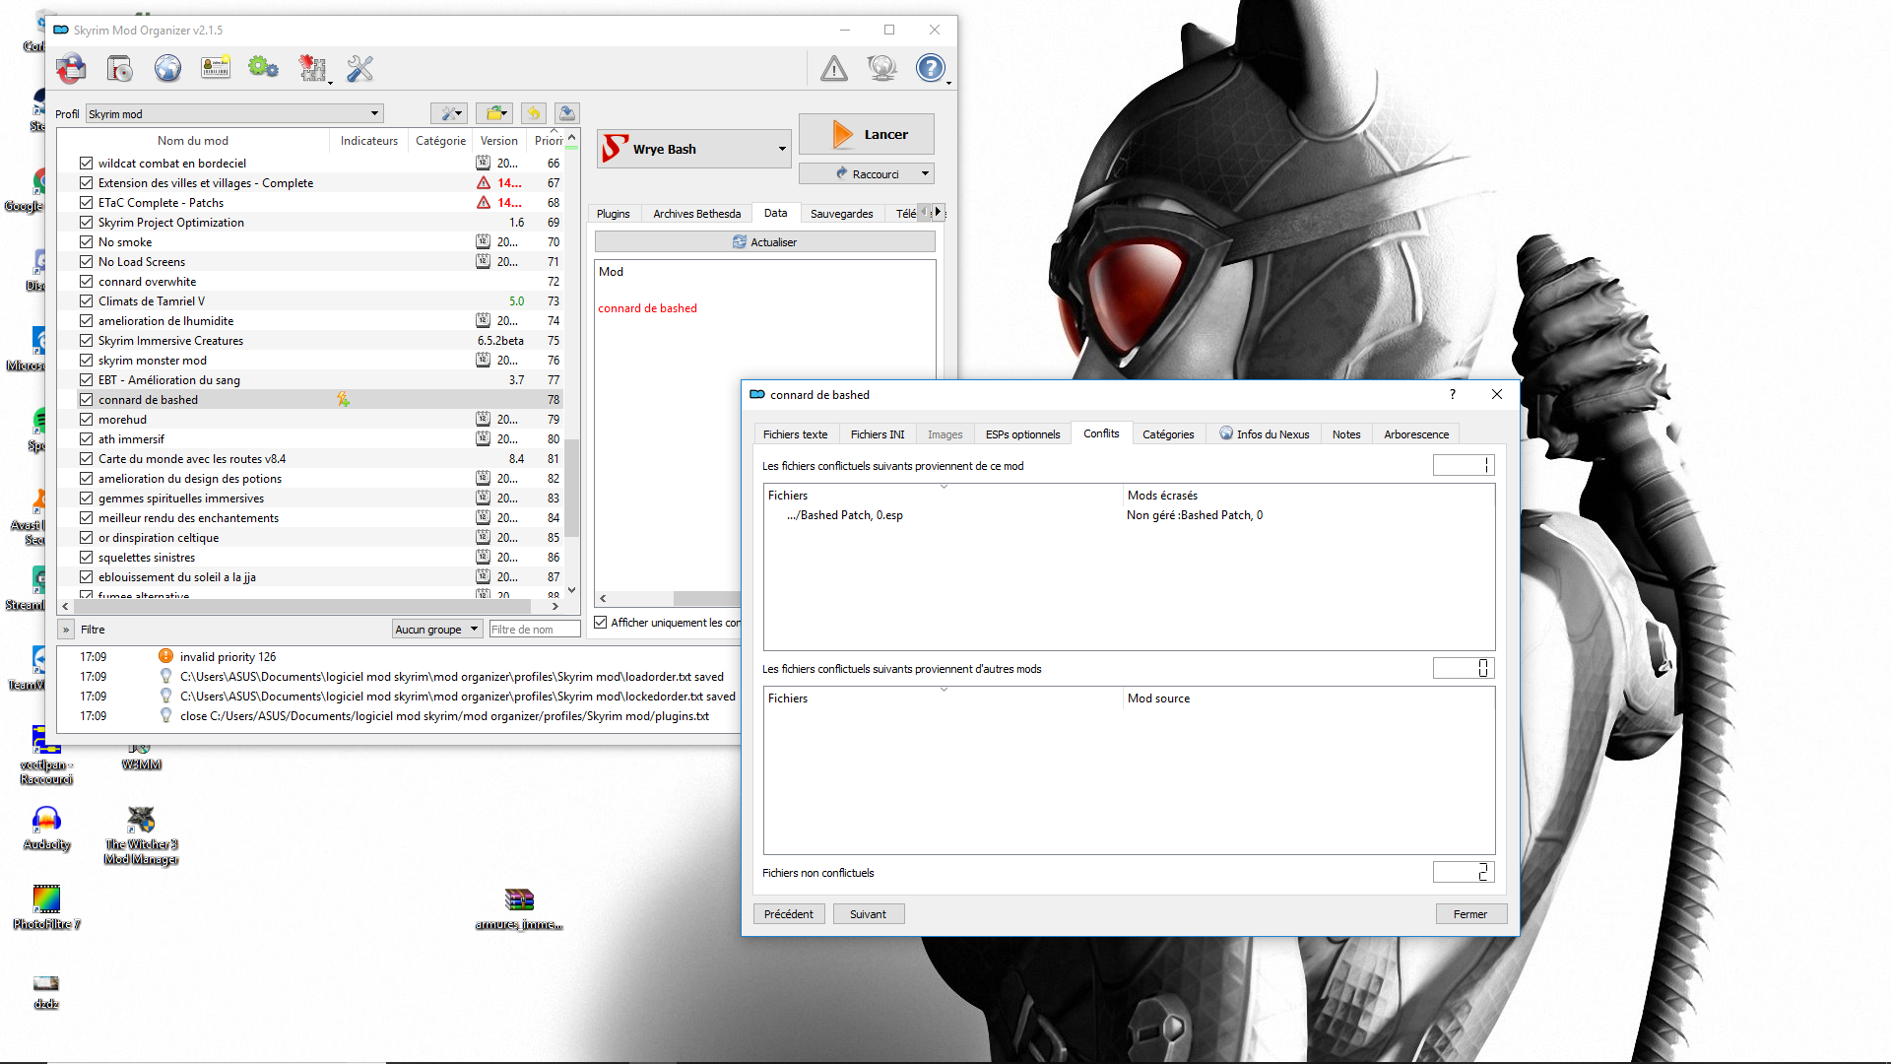Screen dimensions: 1891x1064
Task: Open The Witcher 3 Mod Manager icon
Action: pos(141,835)
